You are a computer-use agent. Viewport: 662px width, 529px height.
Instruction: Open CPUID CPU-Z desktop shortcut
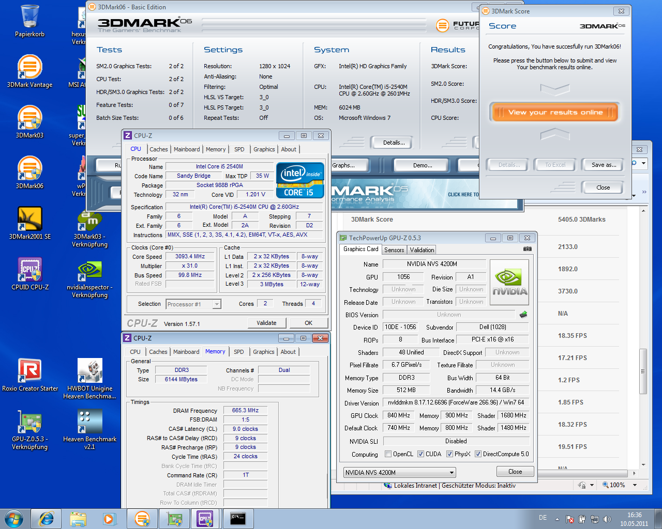pyautogui.click(x=29, y=274)
